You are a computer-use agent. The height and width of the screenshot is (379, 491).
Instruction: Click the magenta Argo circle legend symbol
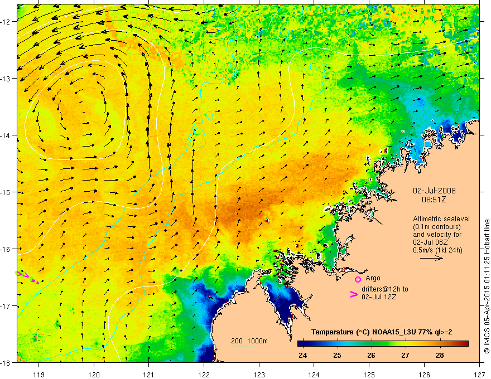358,279
